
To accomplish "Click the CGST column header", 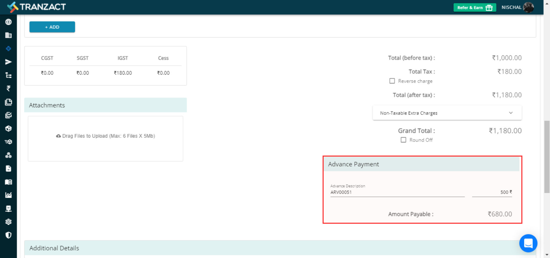I will click(x=47, y=58).
